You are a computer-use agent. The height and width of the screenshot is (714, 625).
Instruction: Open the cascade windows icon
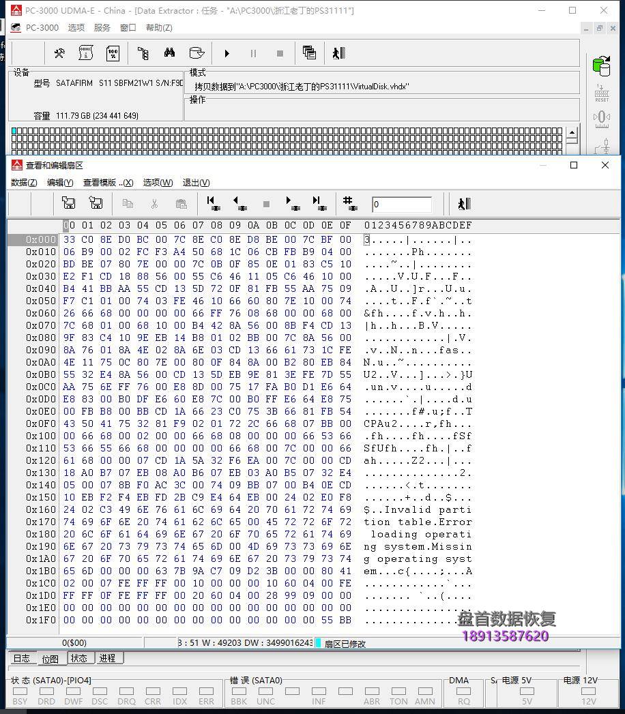coord(309,53)
